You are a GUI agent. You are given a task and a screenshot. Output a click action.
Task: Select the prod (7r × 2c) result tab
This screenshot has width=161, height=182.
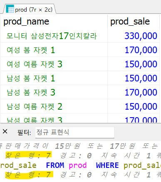30,9
